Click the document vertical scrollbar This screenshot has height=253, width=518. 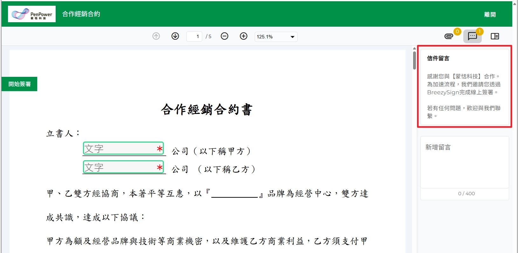[414, 60]
